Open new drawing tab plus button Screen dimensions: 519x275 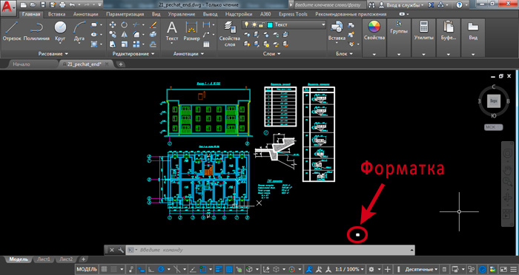coord(120,64)
